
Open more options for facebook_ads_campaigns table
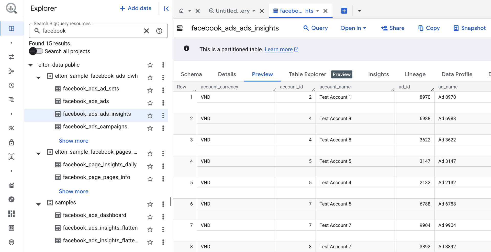tap(163, 128)
